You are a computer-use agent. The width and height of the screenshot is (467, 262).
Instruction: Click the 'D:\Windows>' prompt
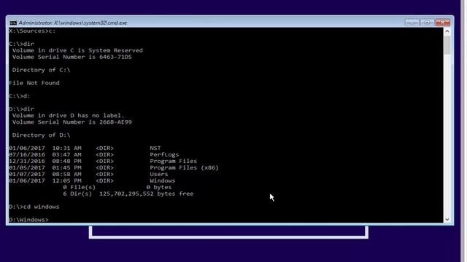tap(28, 220)
